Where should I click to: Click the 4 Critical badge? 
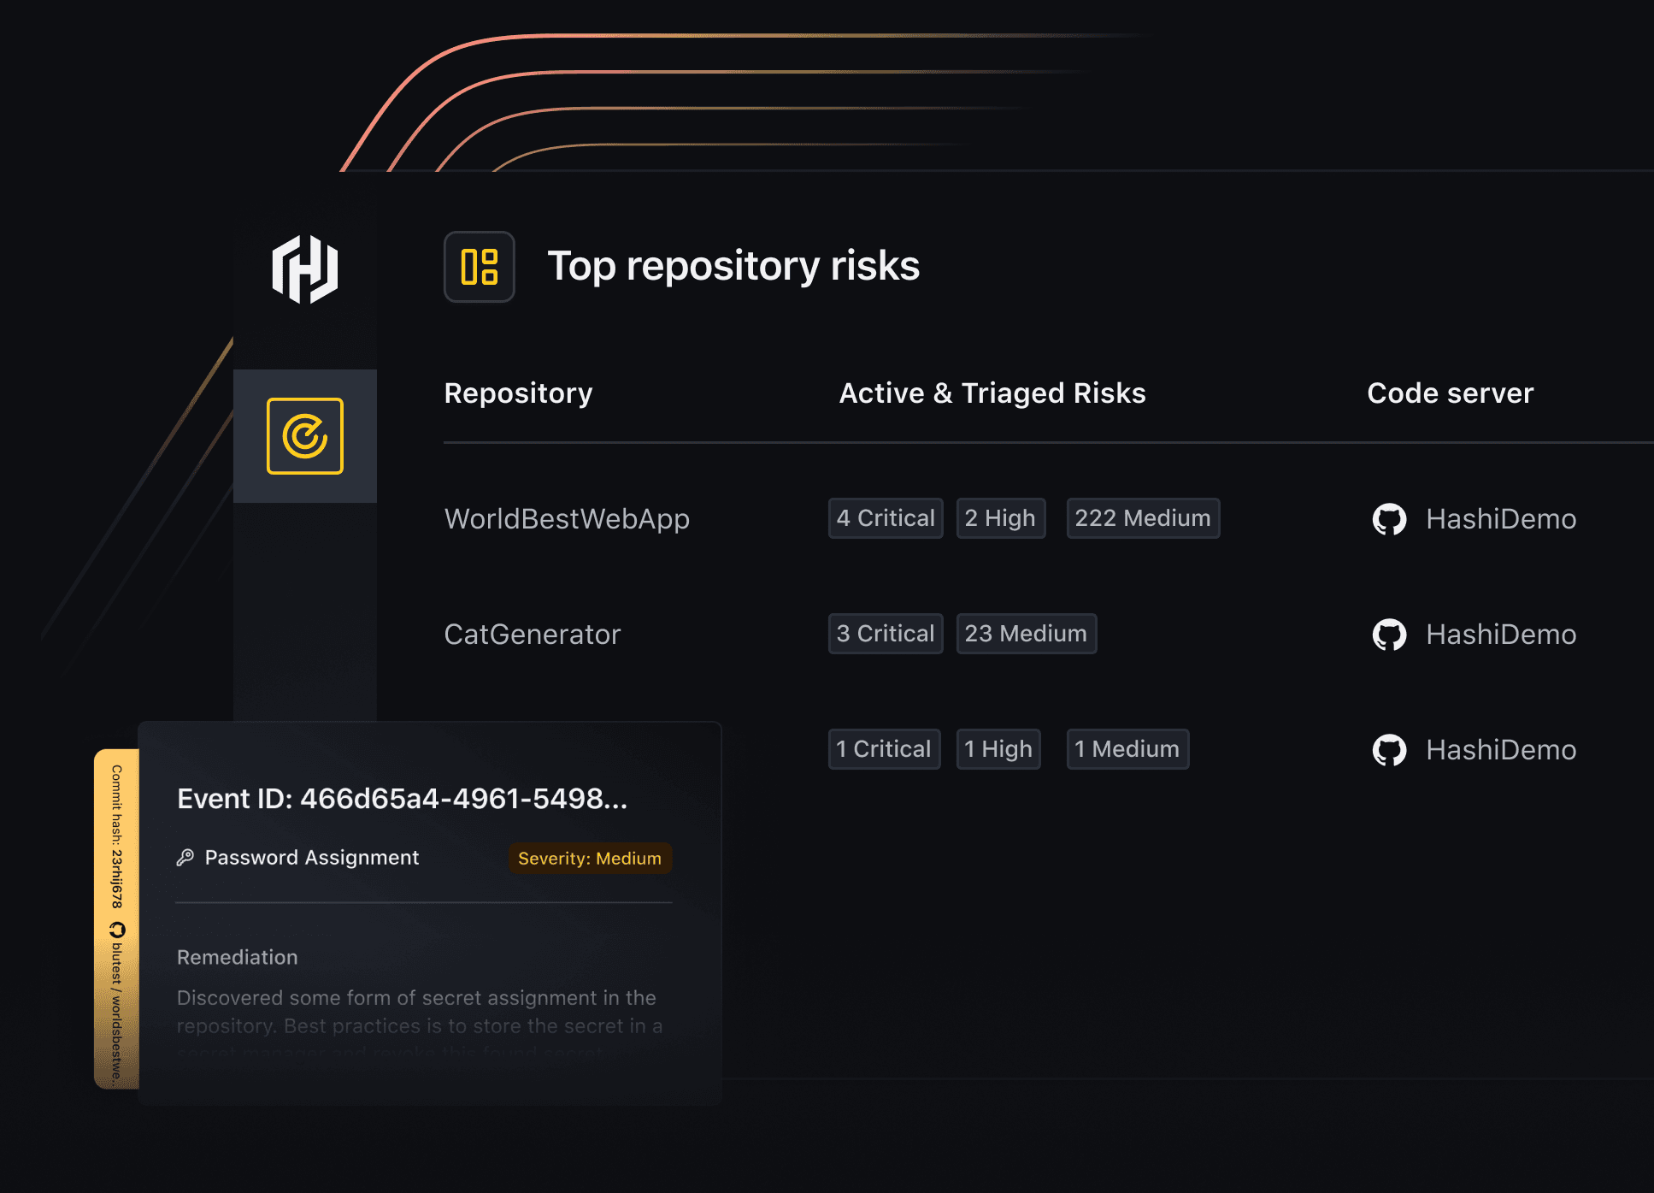pos(886,518)
